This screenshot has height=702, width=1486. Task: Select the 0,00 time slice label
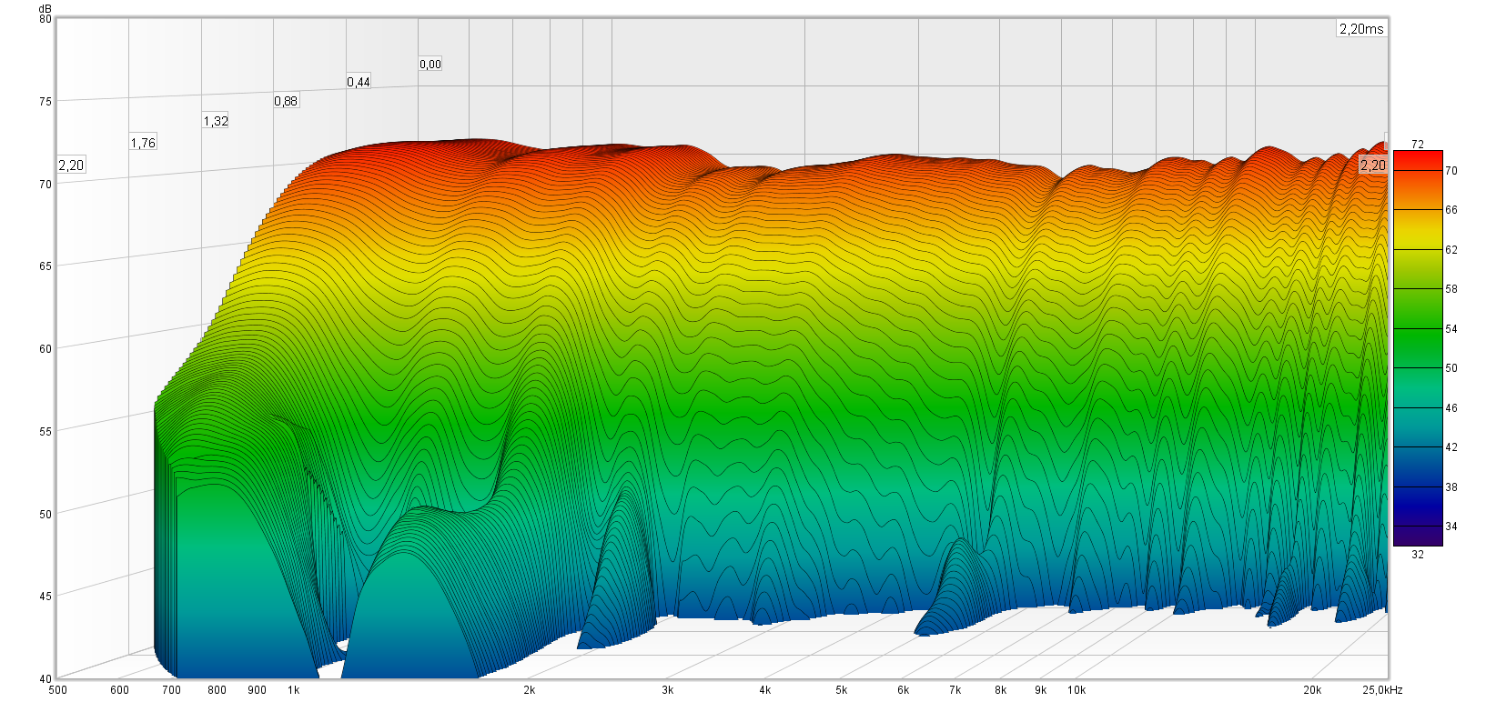coord(430,65)
